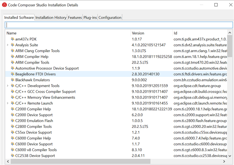234x165 pixels.
Task: Close the Installation Details window
Action: point(231,5)
